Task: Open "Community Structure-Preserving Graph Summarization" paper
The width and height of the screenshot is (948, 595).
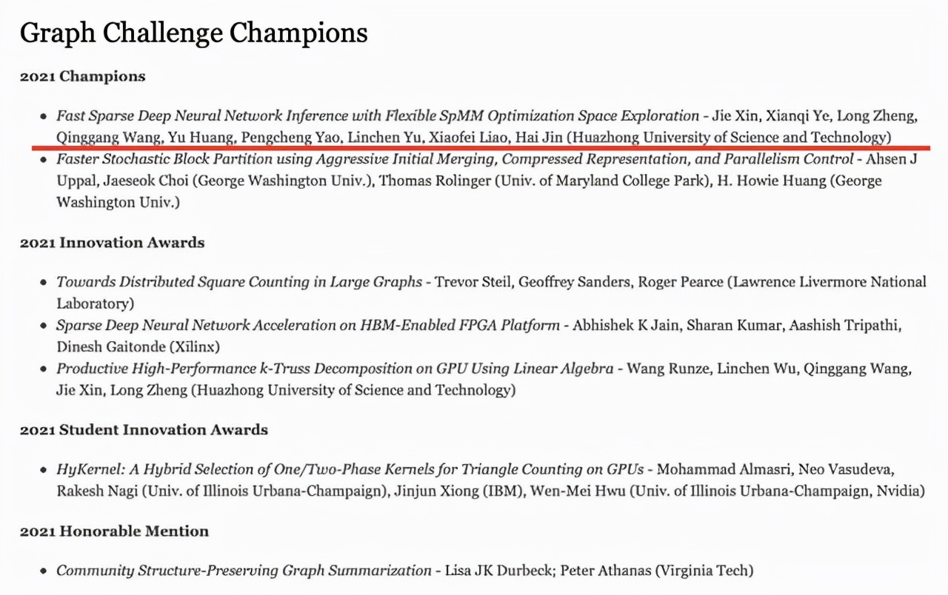Action: [244, 571]
